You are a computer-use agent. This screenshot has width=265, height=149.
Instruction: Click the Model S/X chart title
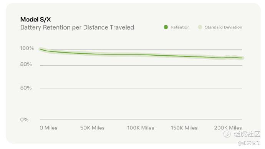coord(35,20)
